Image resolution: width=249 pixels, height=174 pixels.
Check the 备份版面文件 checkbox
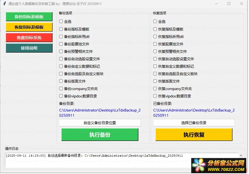[61, 81]
